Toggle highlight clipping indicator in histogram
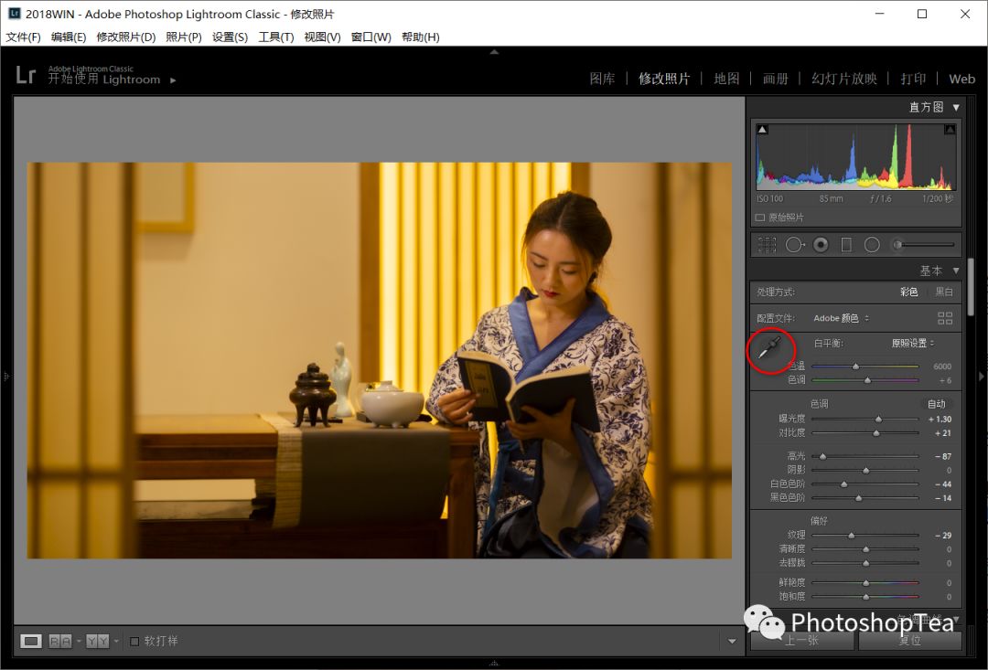The image size is (988, 670). click(x=950, y=130)
